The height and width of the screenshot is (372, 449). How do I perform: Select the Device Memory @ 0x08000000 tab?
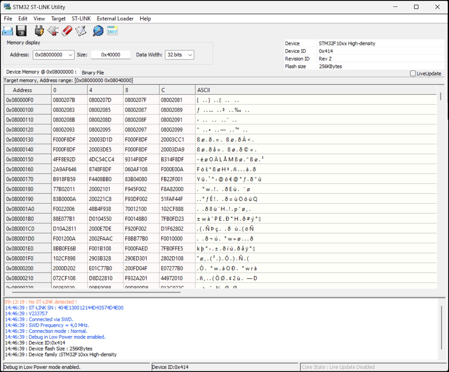tap(41, 72)
